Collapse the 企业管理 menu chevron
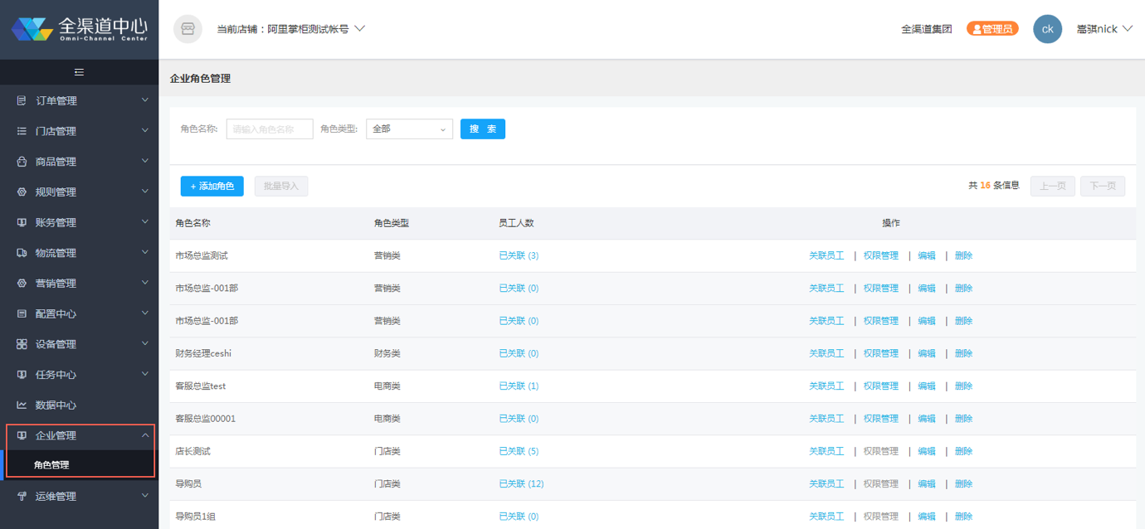Image resolution: width=1145 pixels, height=529 pixels. (145, 435)
